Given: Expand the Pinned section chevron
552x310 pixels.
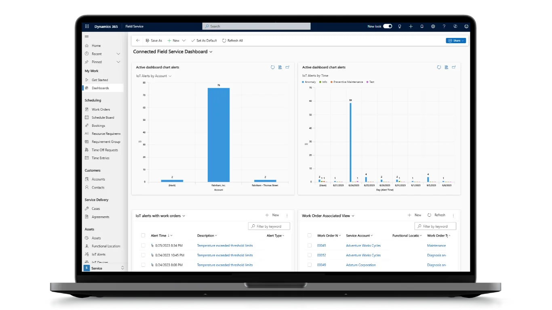Looking at the screenshot, I should pos(118,62).
